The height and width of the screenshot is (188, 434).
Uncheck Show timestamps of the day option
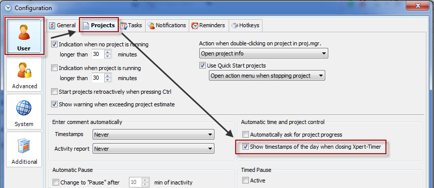tap(245, 147)
